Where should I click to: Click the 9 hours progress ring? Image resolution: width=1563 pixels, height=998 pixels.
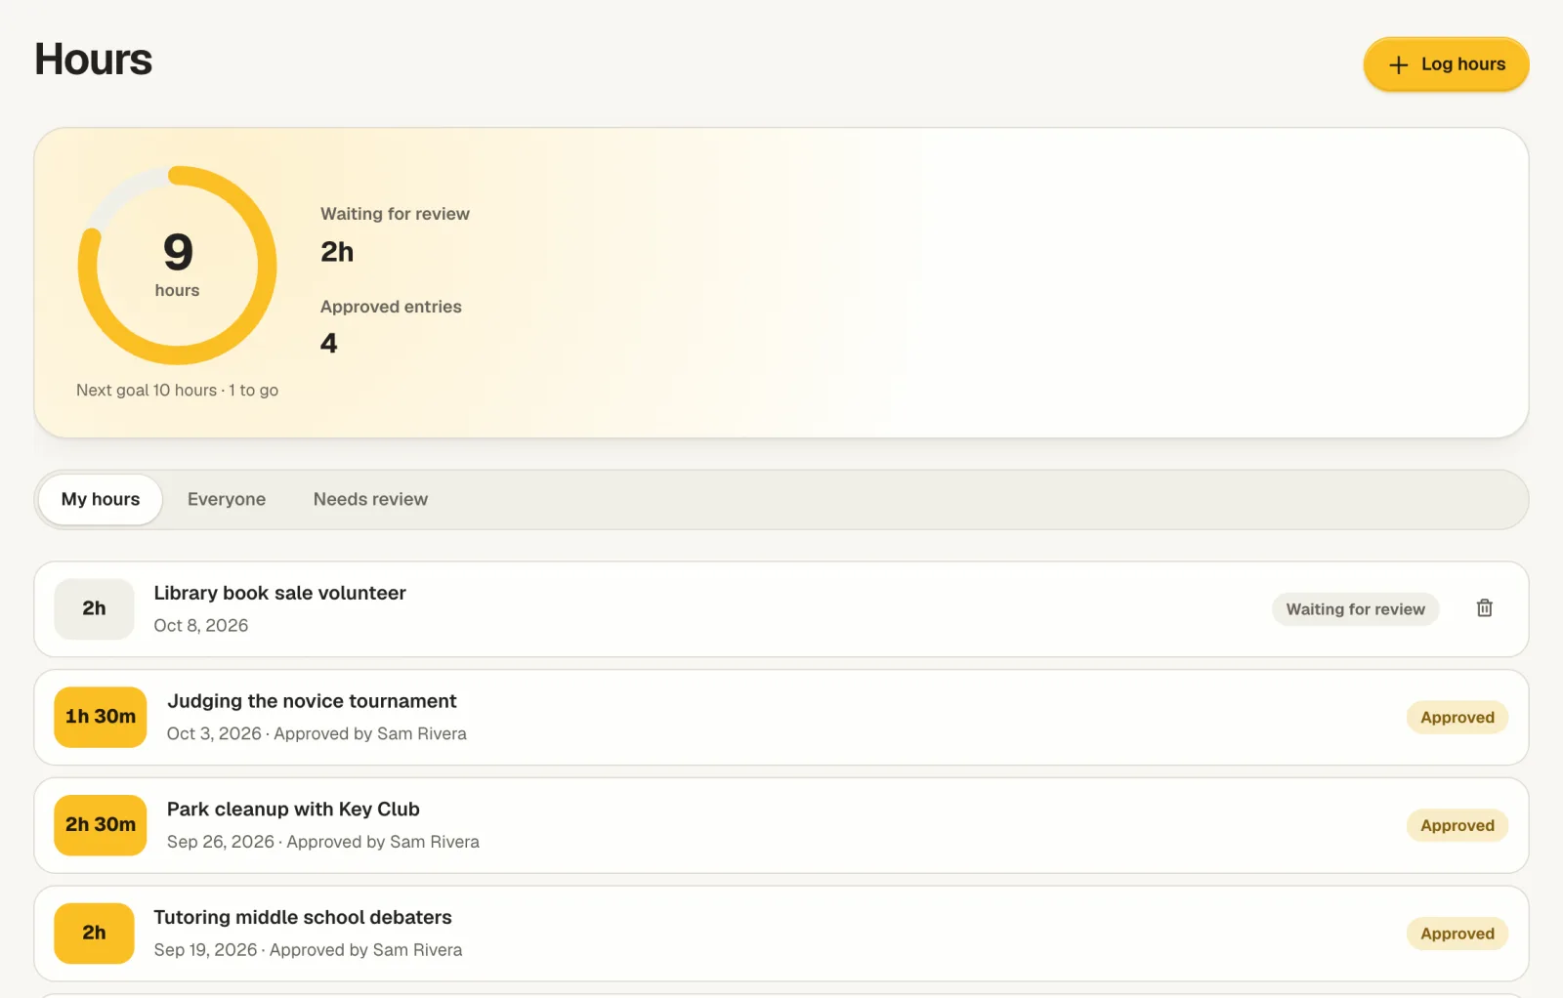[x=177, y=266]
